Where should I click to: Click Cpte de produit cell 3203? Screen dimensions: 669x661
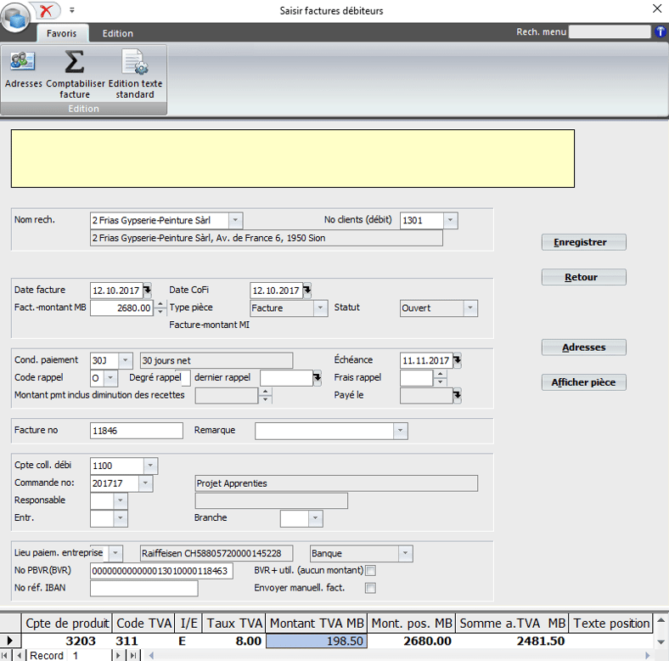click(x=66, y=641)
